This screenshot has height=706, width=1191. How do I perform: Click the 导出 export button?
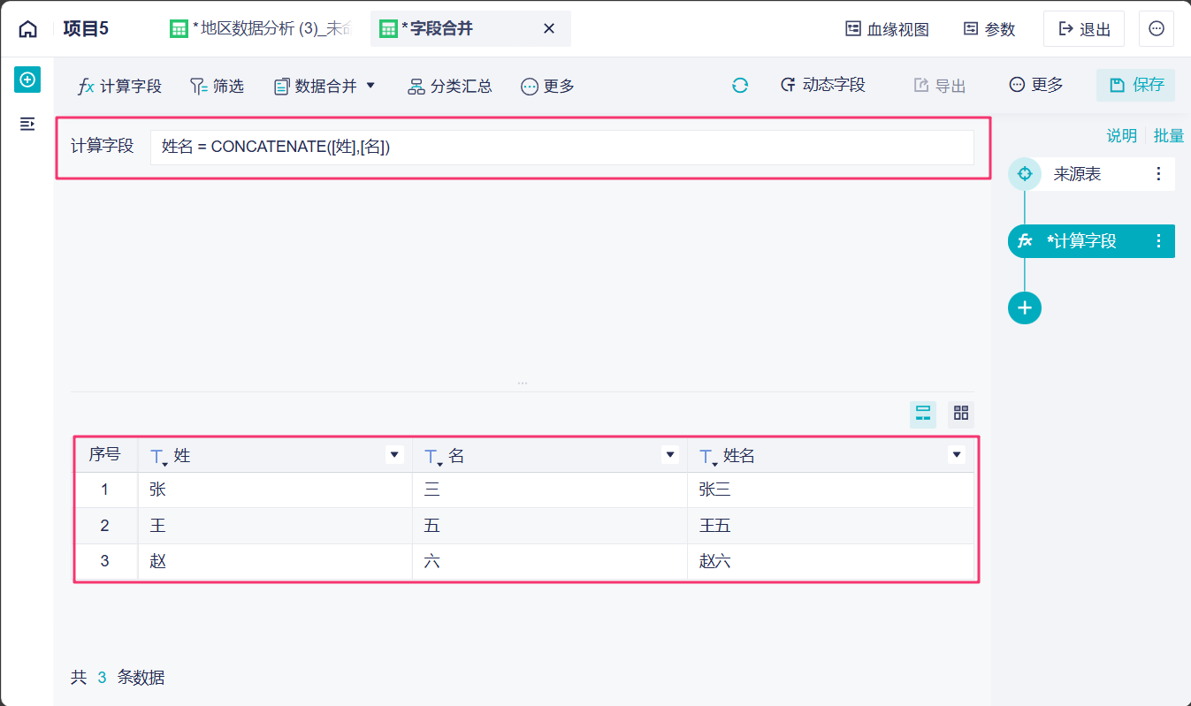[940, 86]
